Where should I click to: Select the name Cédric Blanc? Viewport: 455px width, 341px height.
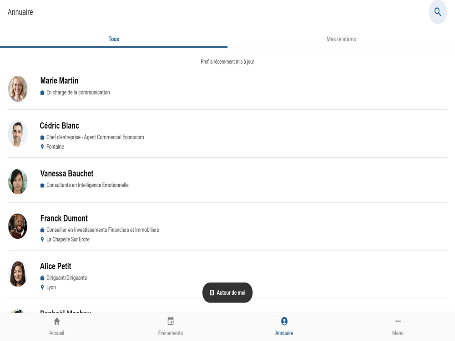coord(59,125)
